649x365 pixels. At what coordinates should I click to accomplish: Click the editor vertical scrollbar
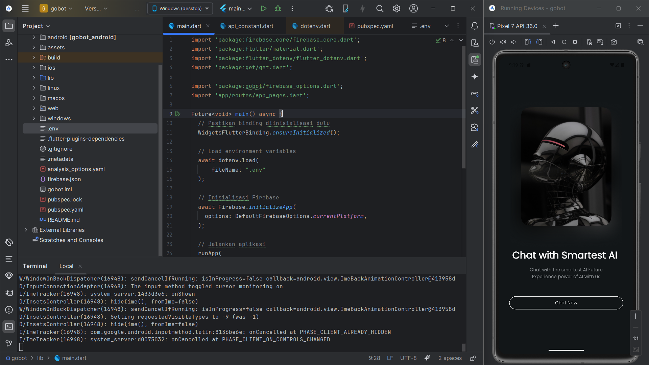click(464, 106)
